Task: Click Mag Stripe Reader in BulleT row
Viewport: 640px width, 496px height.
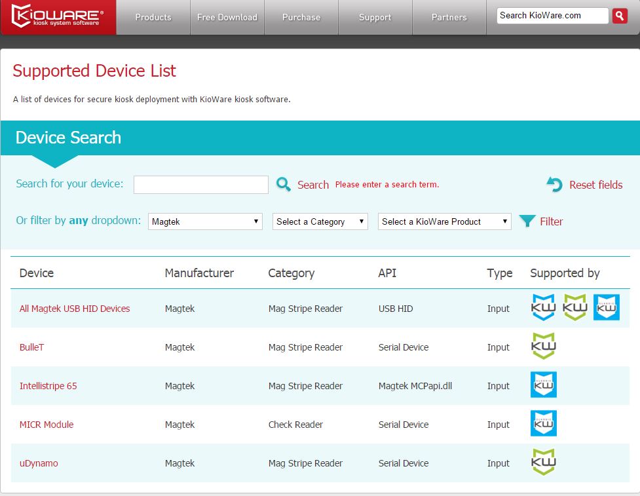Action: tap(305, 347)
